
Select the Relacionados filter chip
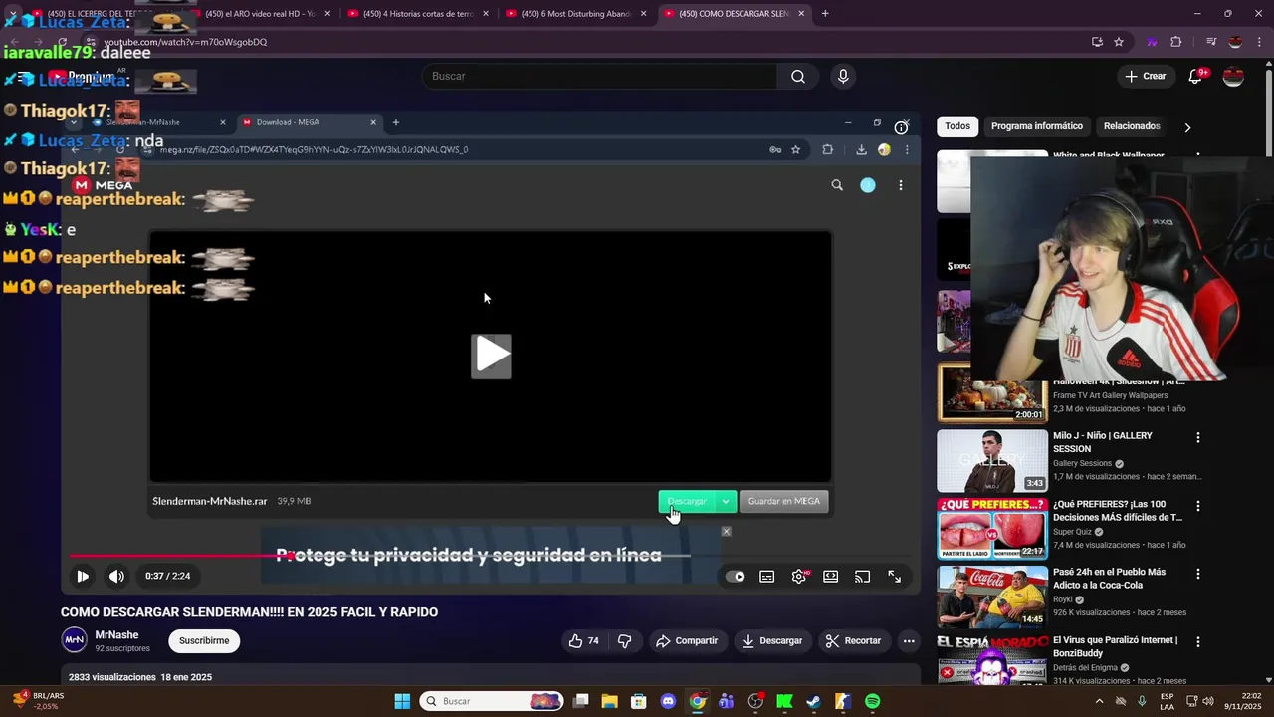tap(1132, 126)
